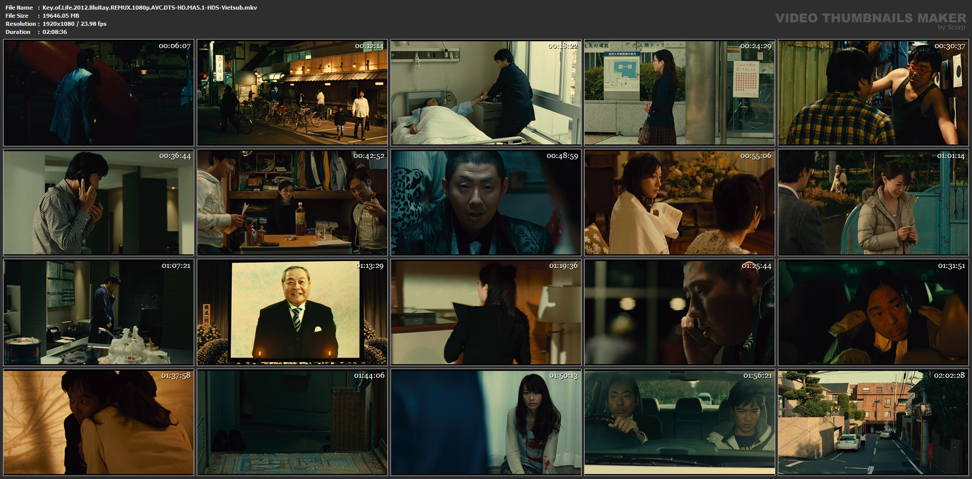Select the thumbnail stamped 01:01:14
The image size is (972, 479).
point(874,203)
